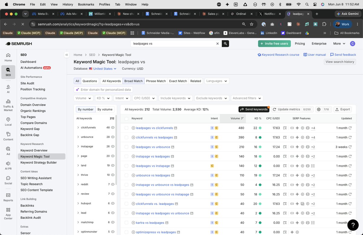The height and width of the screenshot is (235, 363).
Task: Click the domain personalized data field
Action: tap(103, 90)
